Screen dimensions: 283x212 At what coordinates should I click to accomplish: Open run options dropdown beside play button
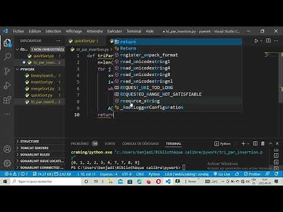(261, 41)
